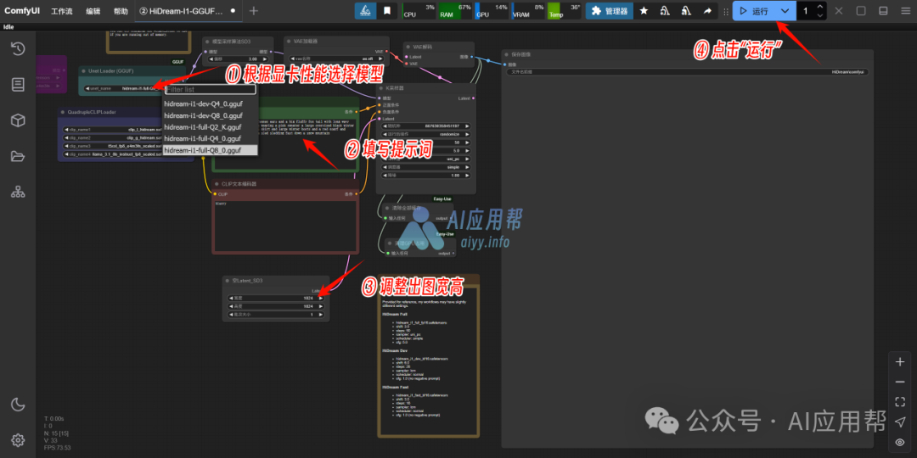Open the node library sidebar icon
Screen dimensions: 917x458
coord(18,85)
